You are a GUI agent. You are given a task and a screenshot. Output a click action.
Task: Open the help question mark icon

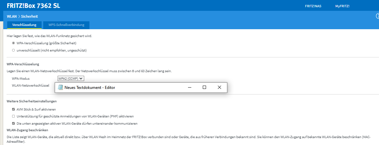[377, 16]
